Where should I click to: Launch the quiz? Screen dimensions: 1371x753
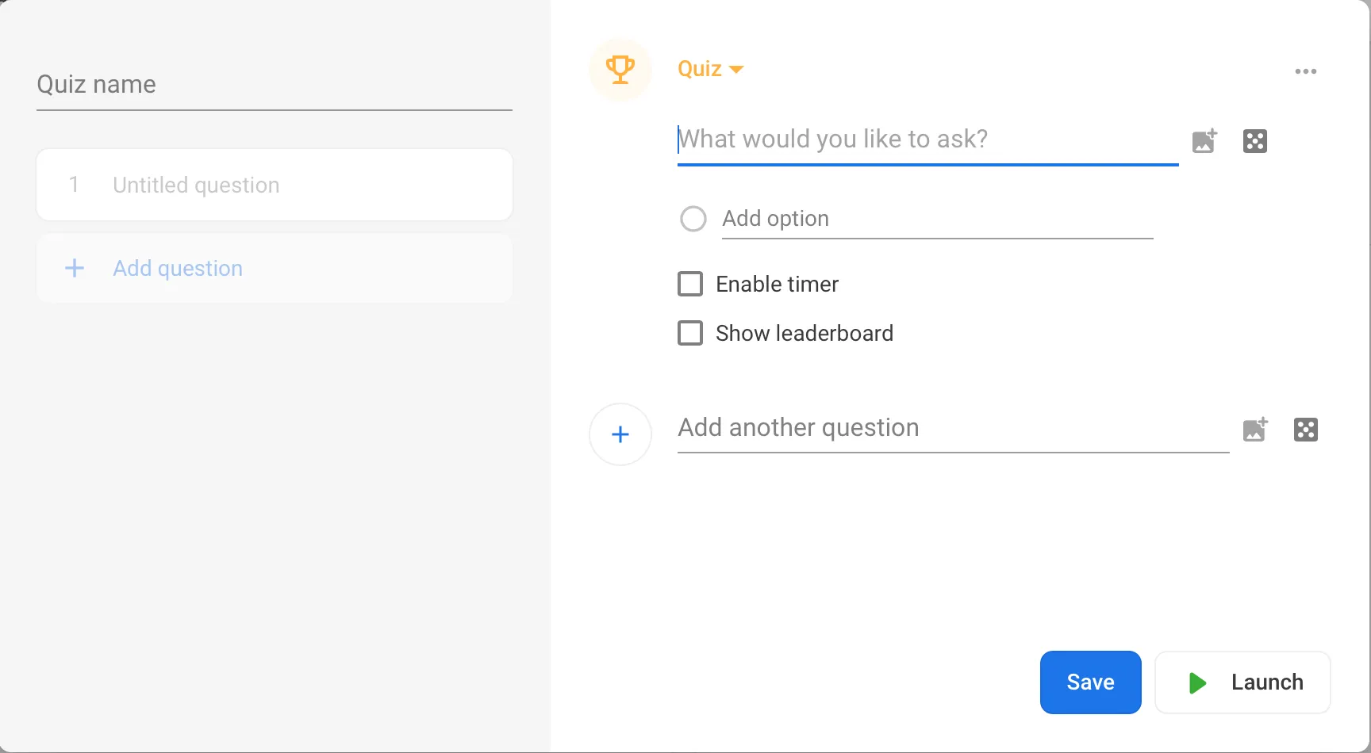pyautogui.click(x=1242, y=682)
